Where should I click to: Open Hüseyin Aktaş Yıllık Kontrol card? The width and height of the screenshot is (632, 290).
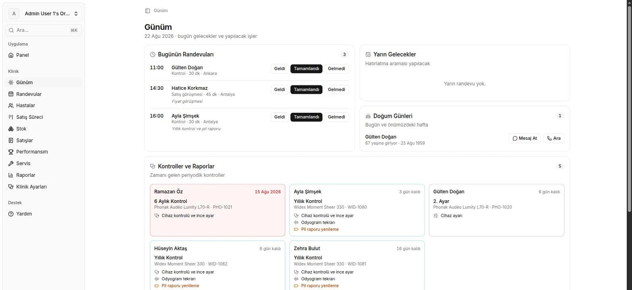218,265
